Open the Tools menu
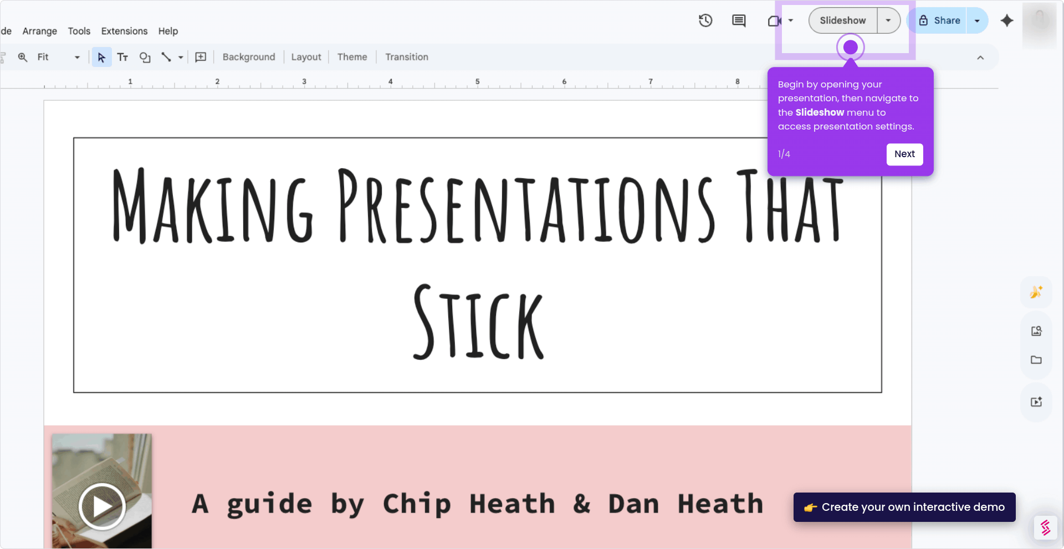 coord(79,31)
